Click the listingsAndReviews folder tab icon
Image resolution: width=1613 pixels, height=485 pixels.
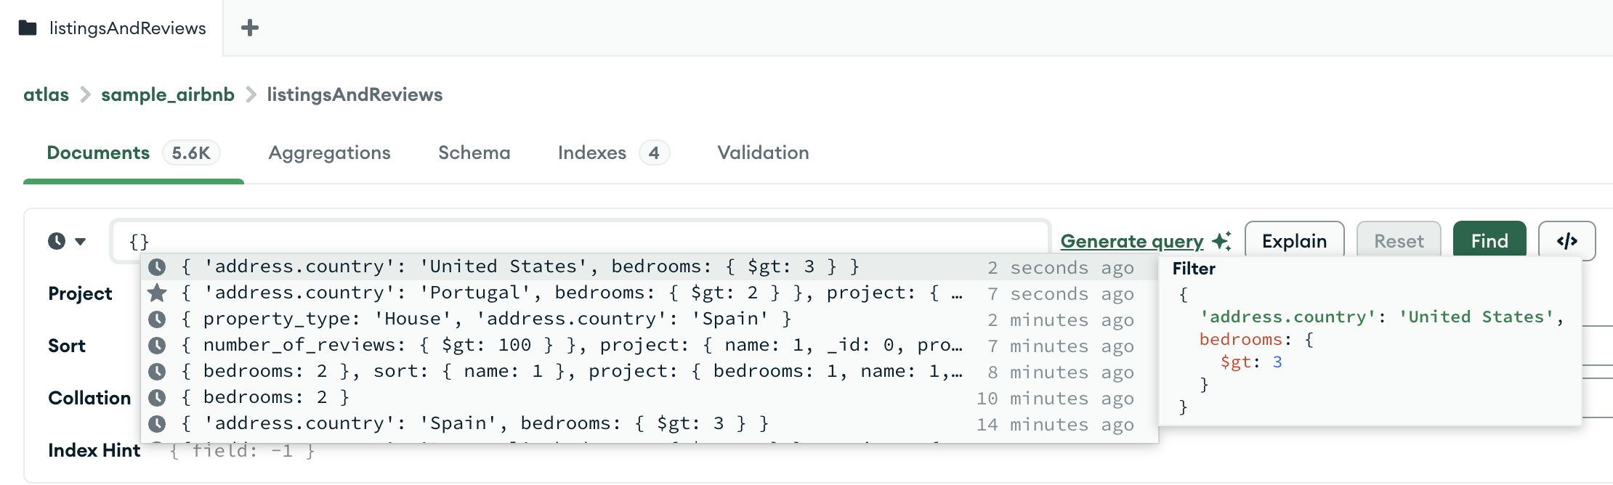[x=28, y=28]
